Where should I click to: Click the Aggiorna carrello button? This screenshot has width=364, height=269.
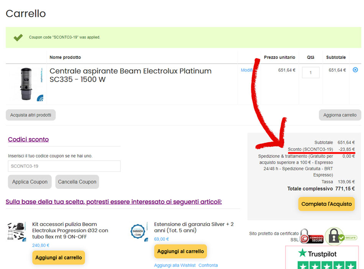click(339, 115)
